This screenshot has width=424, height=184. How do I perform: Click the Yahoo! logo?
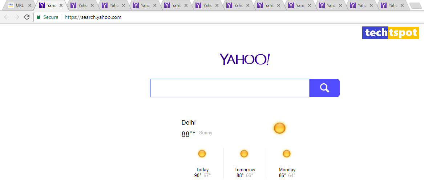coord(245,59)
